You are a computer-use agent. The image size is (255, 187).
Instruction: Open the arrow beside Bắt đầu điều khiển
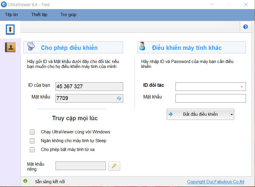[232, 114]
